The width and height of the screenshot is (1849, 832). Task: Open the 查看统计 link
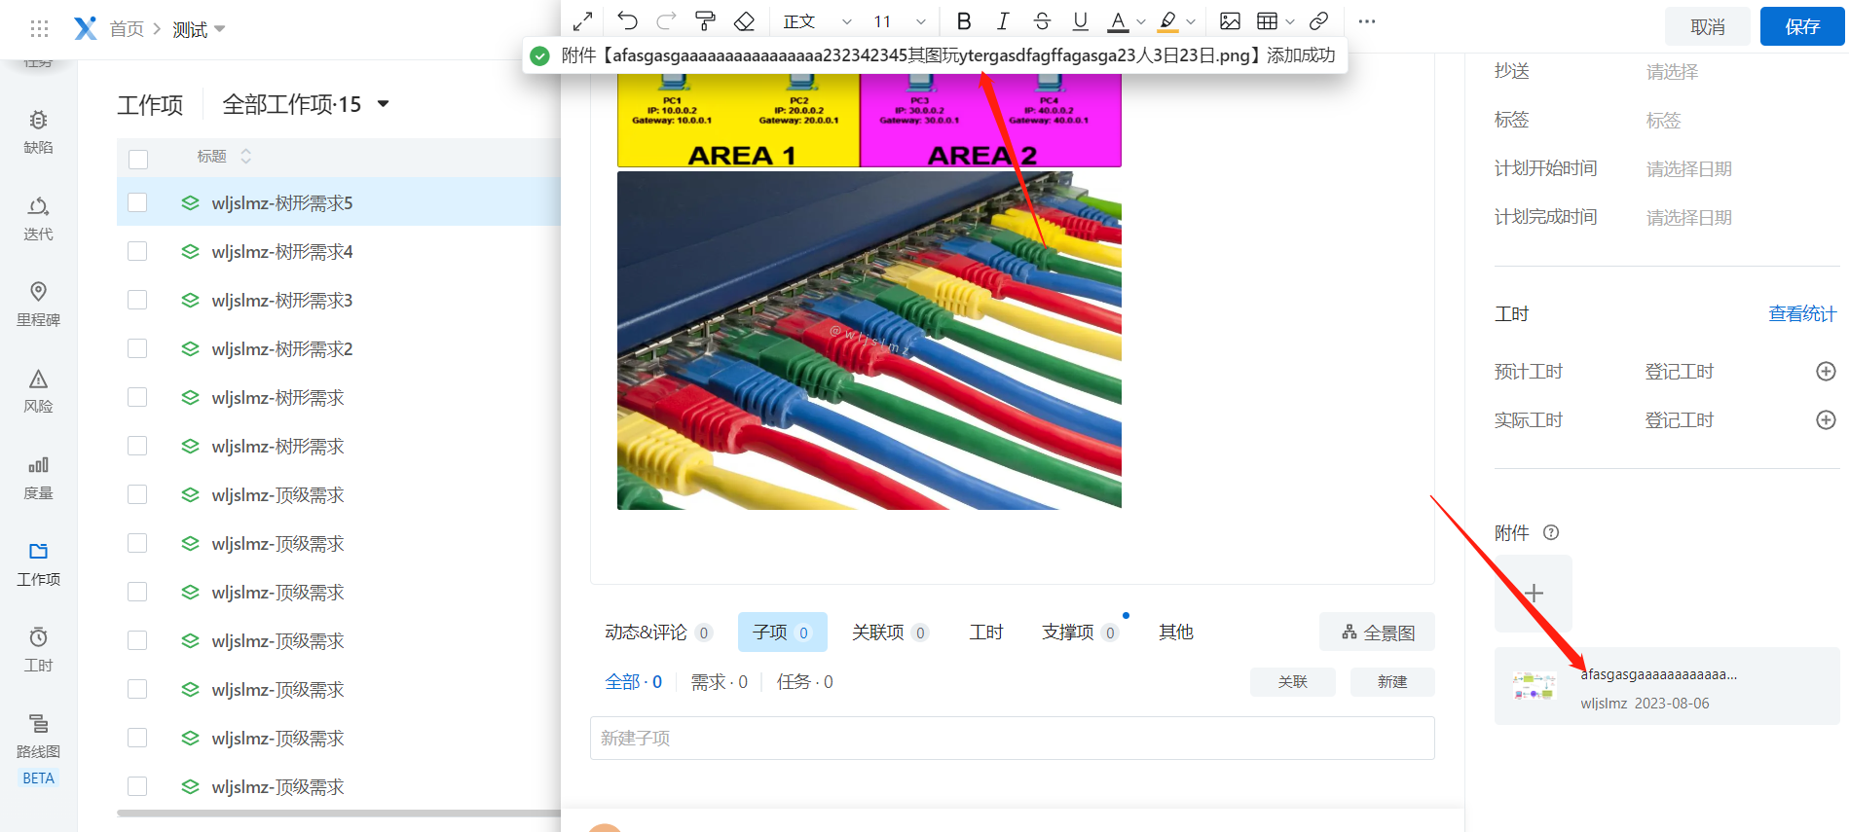pyautogui.click(x=1802, y=313)
